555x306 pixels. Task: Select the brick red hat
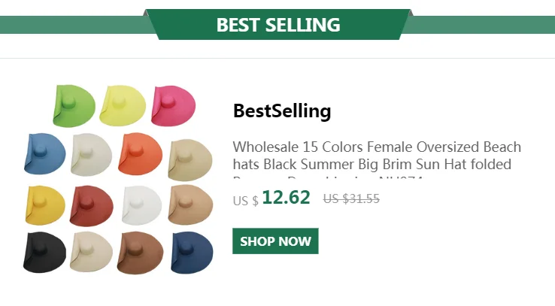coord(92,203)
